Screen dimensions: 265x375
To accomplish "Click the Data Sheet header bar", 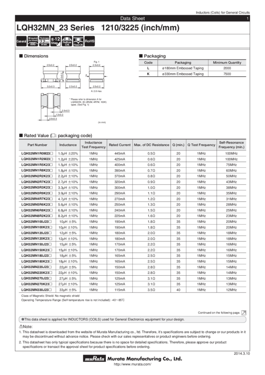I will click(132, 19).
